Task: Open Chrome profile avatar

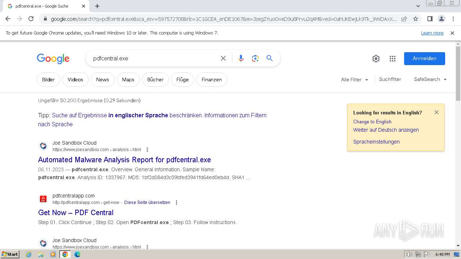Action: (441, 19)
